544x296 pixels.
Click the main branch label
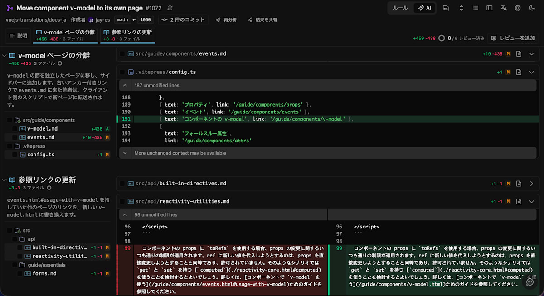point(122,20)
